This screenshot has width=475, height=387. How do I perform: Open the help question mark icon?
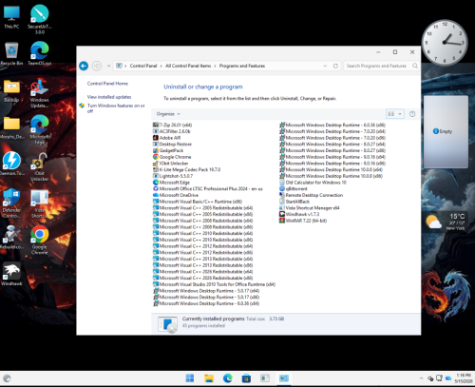point(412,114)
